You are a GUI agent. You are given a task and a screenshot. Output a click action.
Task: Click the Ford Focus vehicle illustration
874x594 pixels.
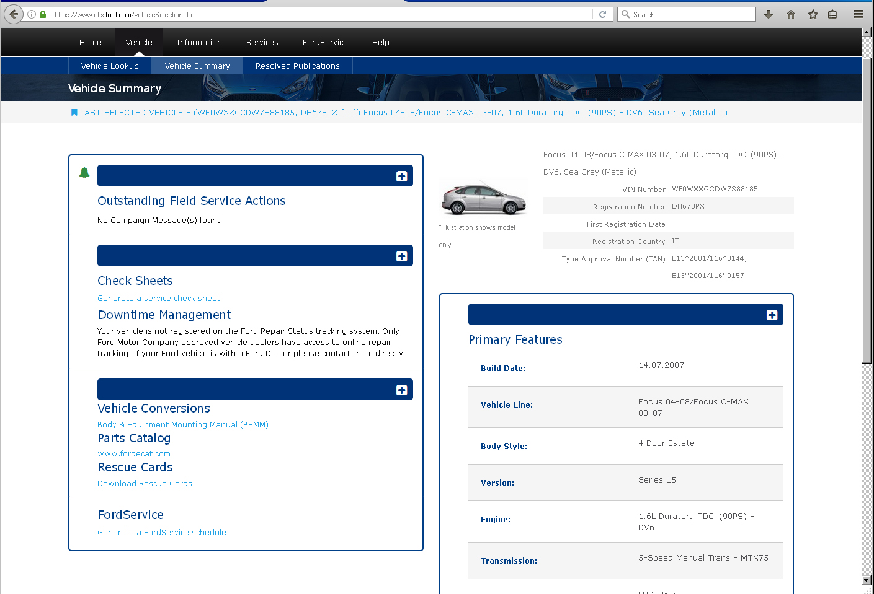(484, 198)
